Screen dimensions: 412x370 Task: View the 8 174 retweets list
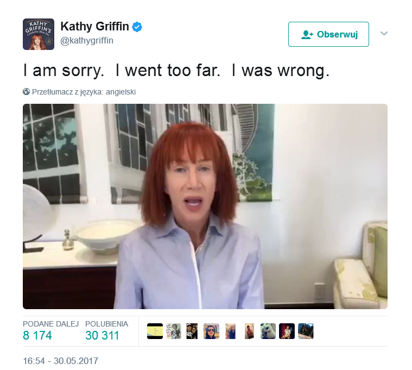pyautogui.click(x=50, y=331)
